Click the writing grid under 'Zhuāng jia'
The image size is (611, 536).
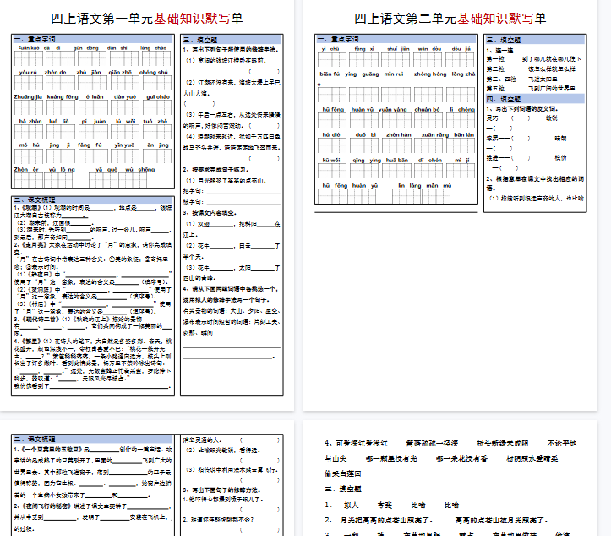coord(29,107)
